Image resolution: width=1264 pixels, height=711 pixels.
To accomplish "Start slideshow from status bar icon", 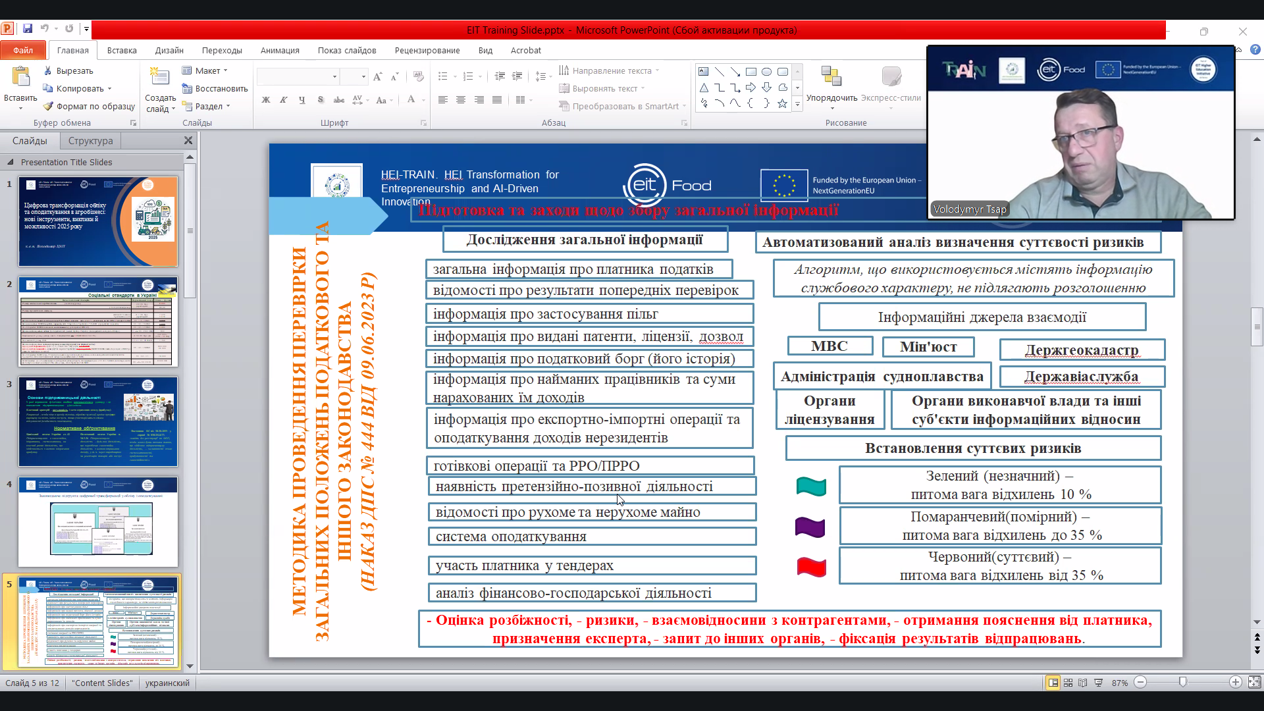I will tap(1098, 683).
